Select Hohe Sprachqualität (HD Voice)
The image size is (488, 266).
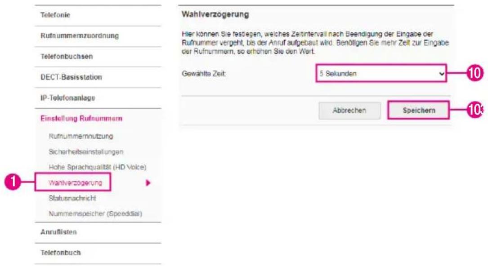pyautogui.click(x=98, y=167)
